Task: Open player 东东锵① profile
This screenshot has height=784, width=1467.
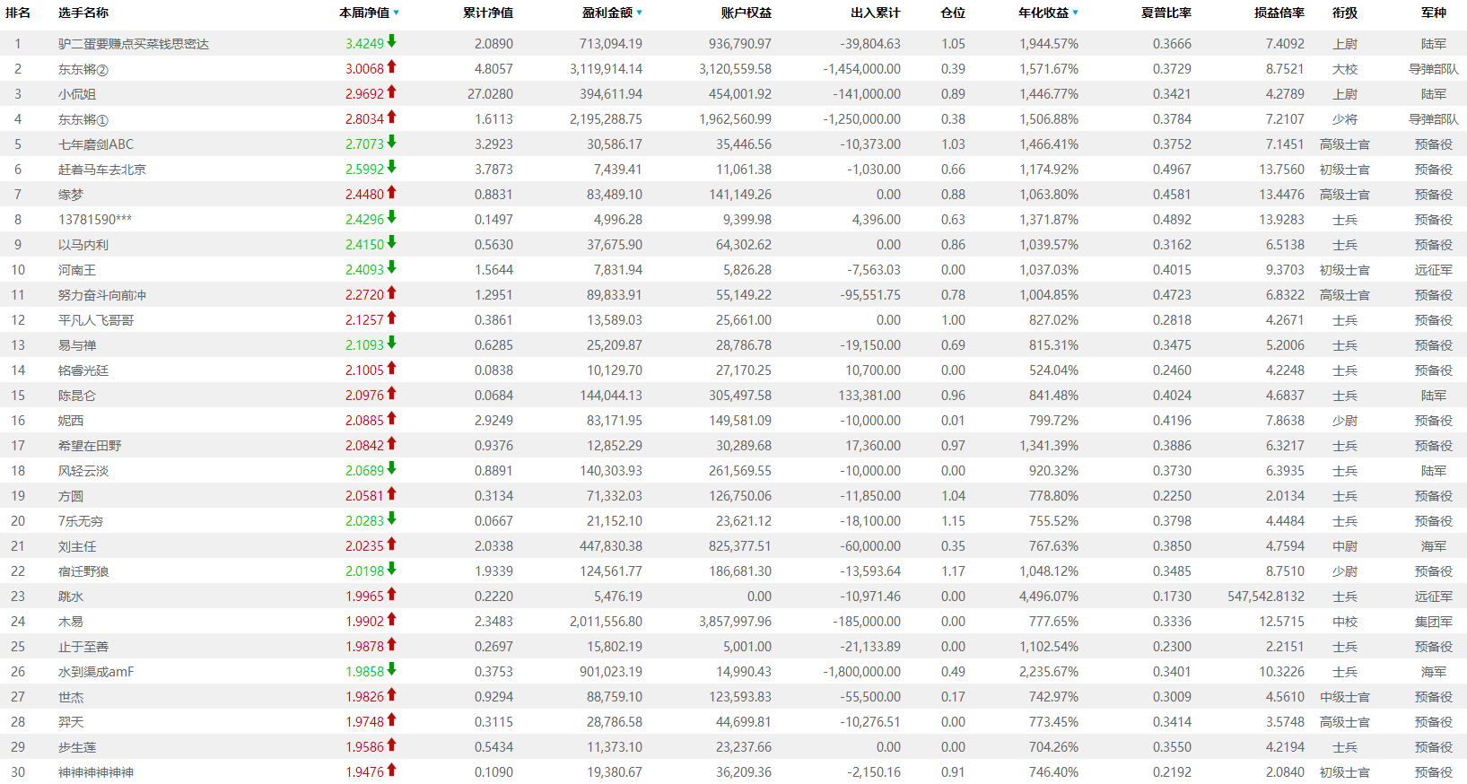Action: (83, 119)
